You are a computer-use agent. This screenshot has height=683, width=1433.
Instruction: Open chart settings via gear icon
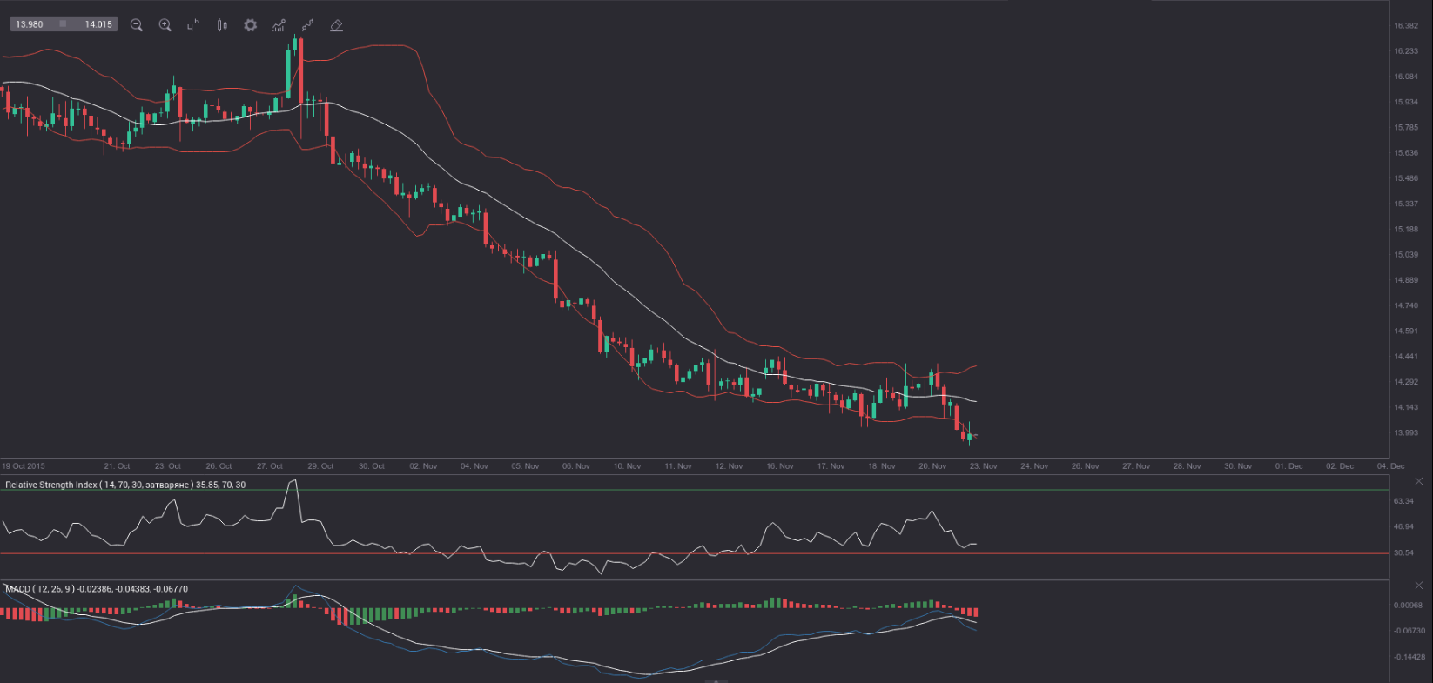pyautogui.click(x=251, y=25)
